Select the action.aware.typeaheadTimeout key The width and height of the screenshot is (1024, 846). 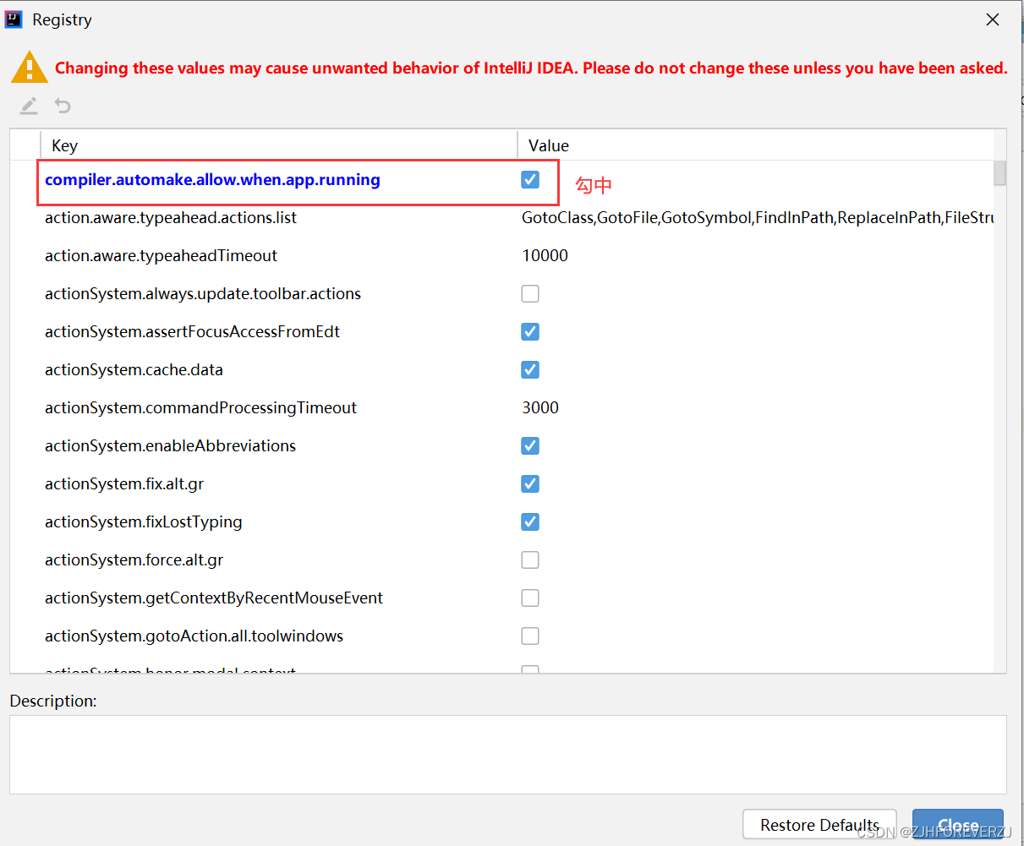(161, 256)
